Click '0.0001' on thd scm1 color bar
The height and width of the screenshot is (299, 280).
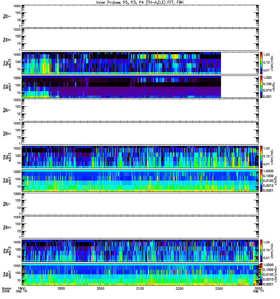coord(268,190)
